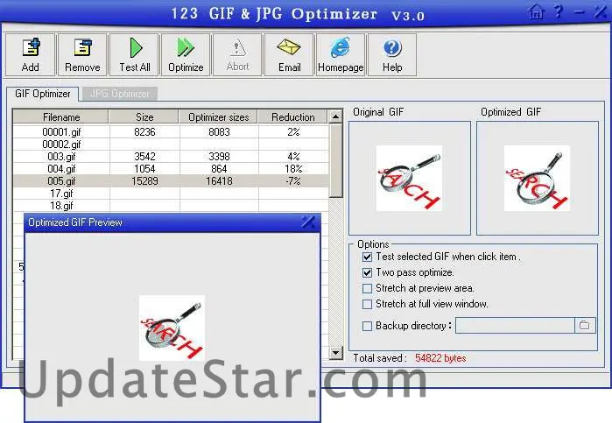
Task: Click the Reduction column header
Action: click(x=292, y=117)
